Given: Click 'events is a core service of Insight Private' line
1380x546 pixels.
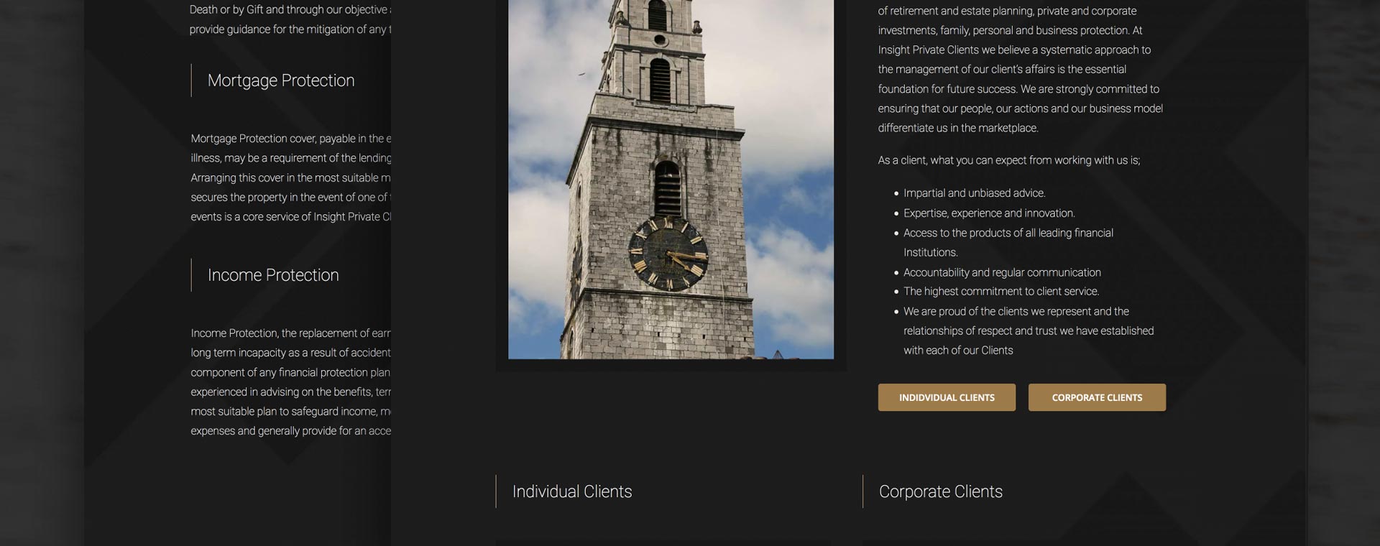Looking at the screenshot, I should [x=291, y=217].
